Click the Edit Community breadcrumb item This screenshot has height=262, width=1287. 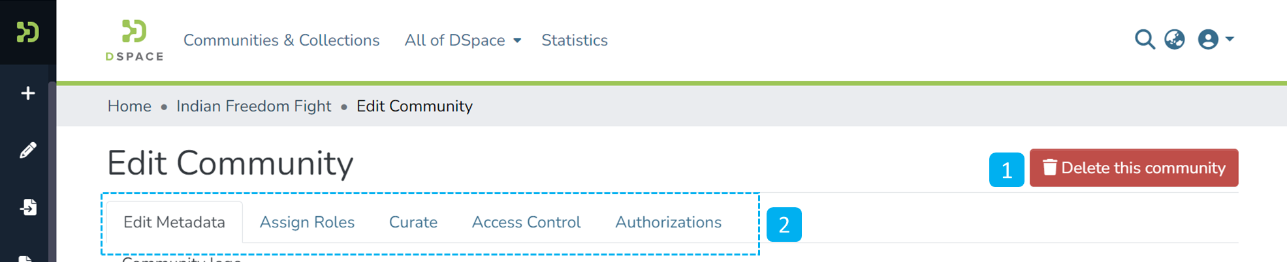coord(414,106)
